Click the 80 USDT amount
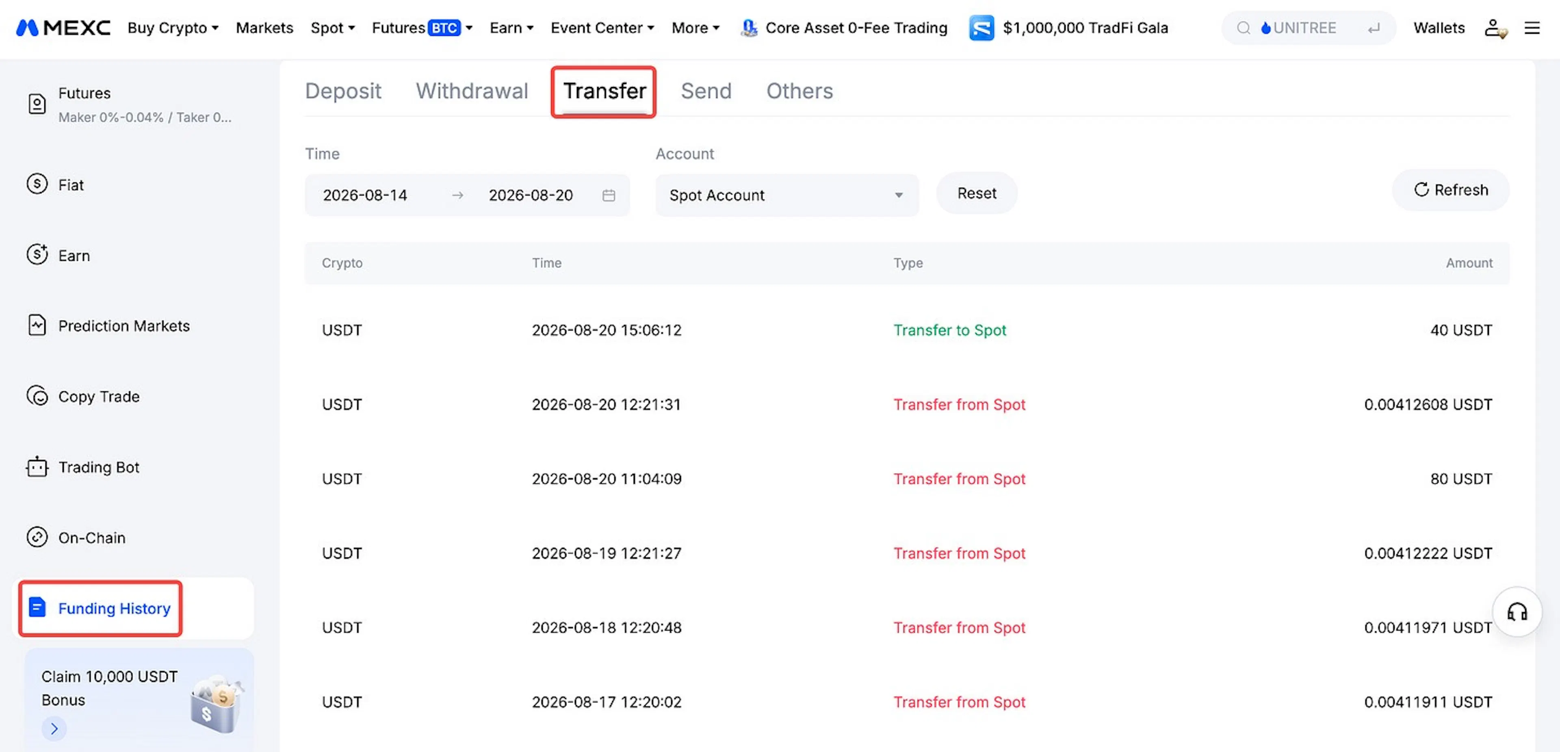This screenshot has height=752, width=1560. [1461, 479]
